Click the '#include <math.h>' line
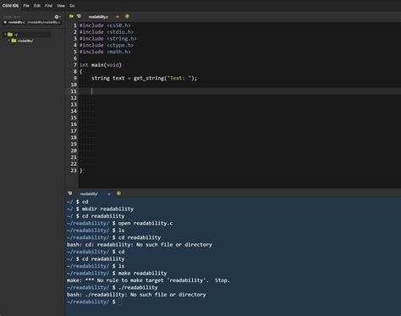The width and height of the screenshot is (401, 316). point(105,52)
